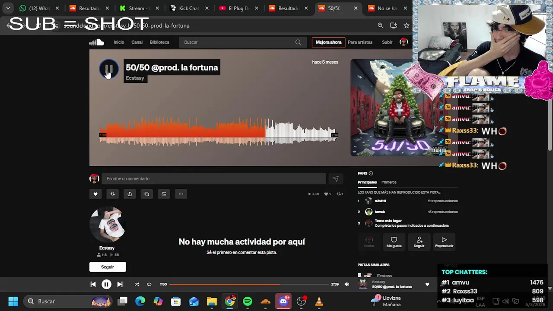Open fan kovak's profile
This screenshot has height=311, width=553.
380,212
